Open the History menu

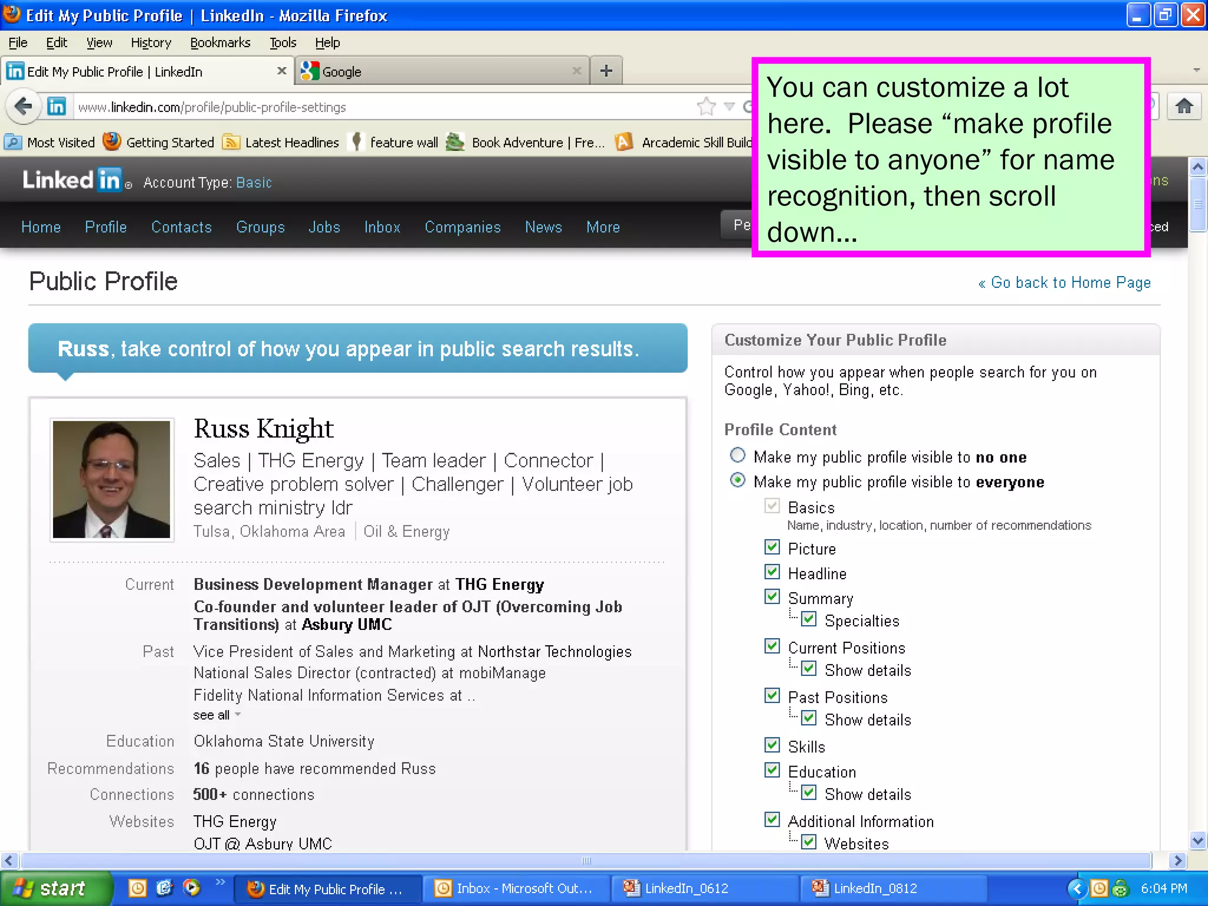tap(151, 42)
